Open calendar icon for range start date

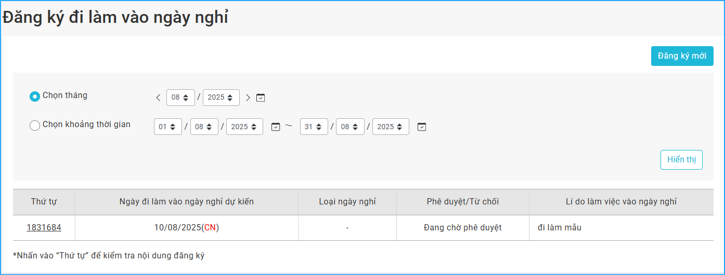click(x=276, y=127)
